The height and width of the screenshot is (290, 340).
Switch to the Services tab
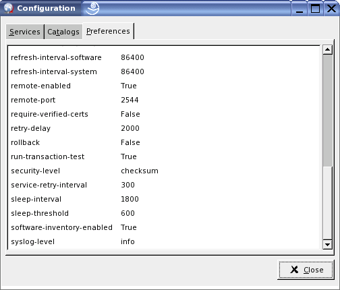pos(25,32)
